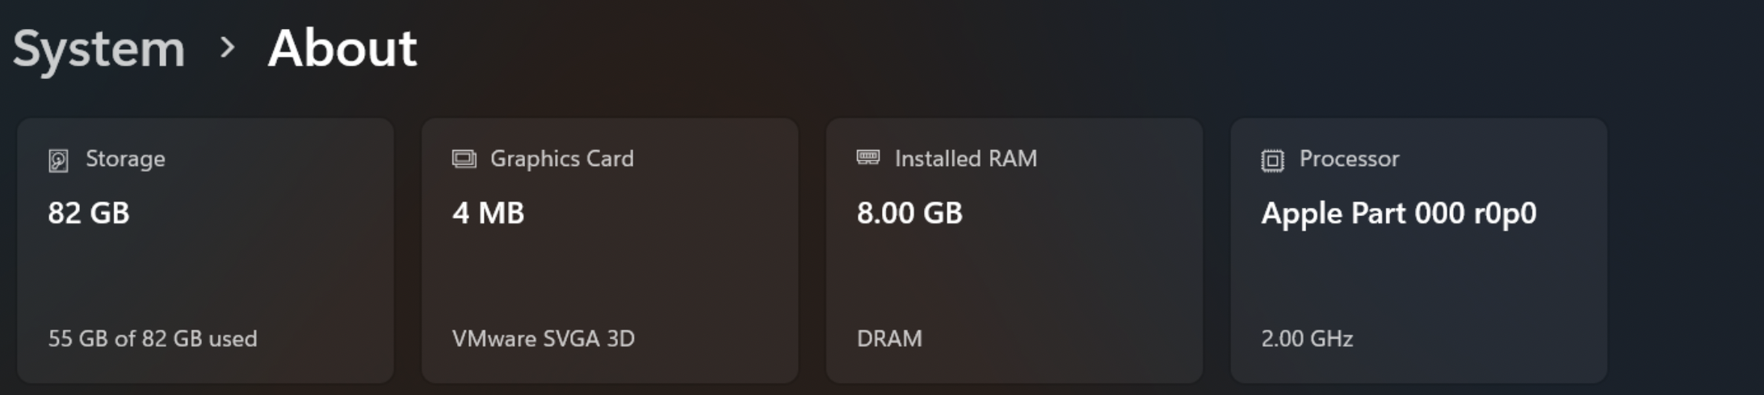
Task: Click the Processor chip icon
Action: click(1272, 160)
